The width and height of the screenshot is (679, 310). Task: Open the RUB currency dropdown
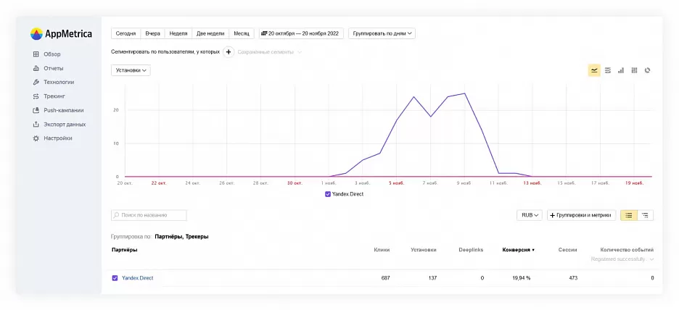(530, 215)
